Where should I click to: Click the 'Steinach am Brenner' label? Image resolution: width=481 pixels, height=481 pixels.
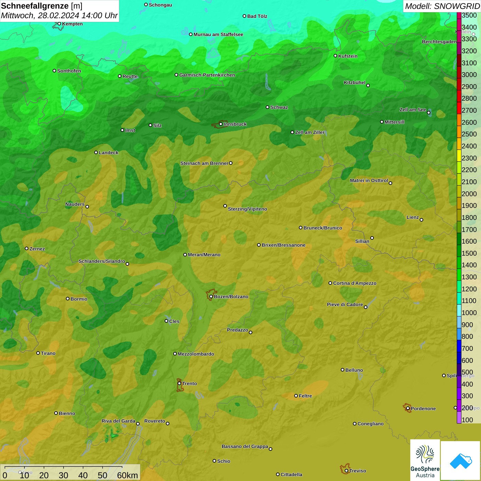pos(204,163)
